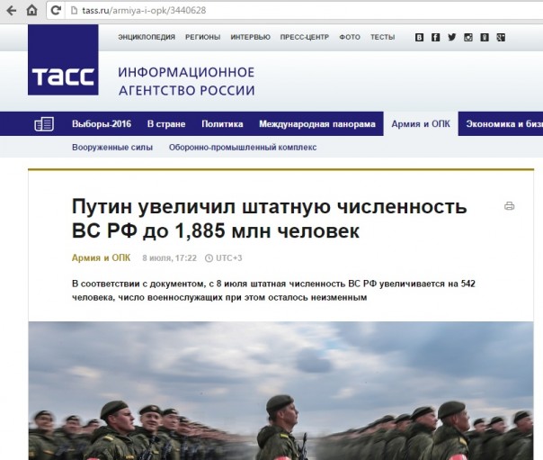Go back with the browser back arrow
This screenshot has width=543, height=460.
tap(12, 11)
